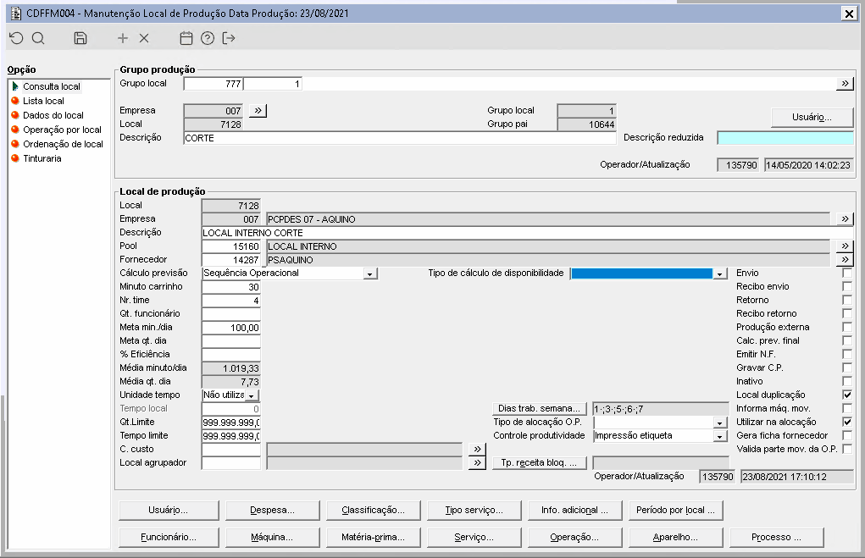Click Tp. receita bloq. button

(x=539, y=462)
